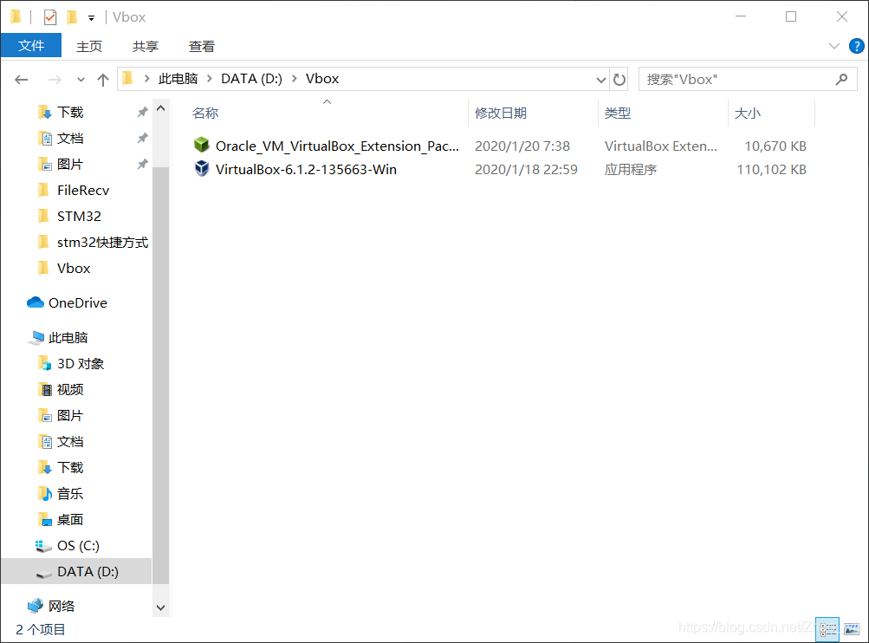
Task: Expand the chevron after DATA (D:) in the address bar
Action: click(x=295, y=79)
